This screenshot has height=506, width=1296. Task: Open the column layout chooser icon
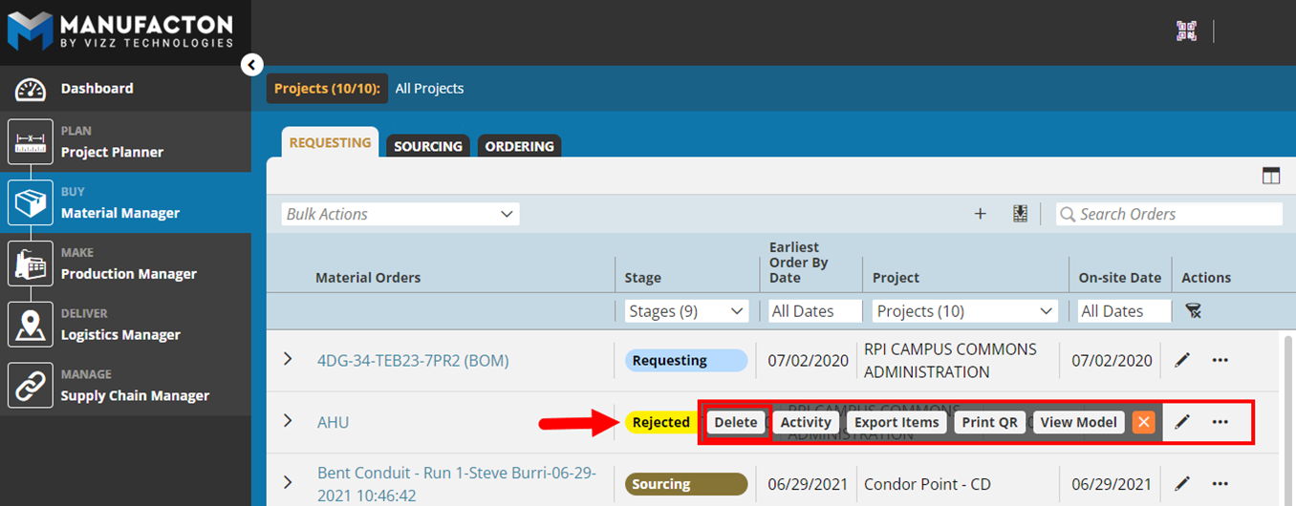[x=1270, y=176]
